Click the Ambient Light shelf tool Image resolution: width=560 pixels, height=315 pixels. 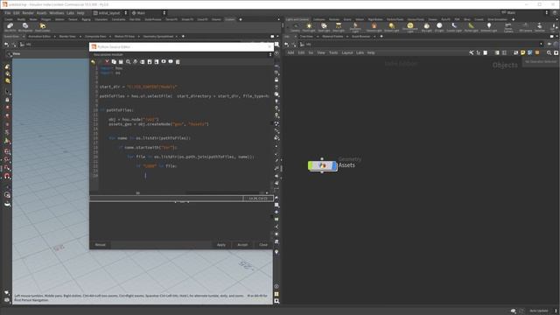tap(488, 27)
